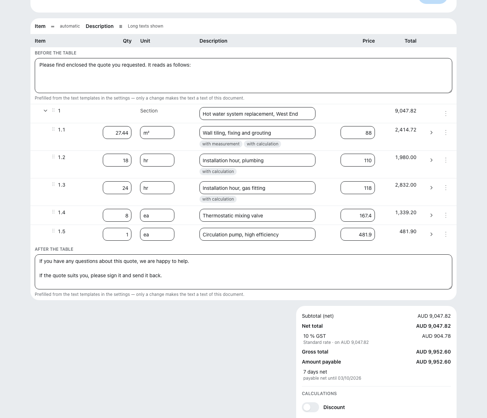
Task: Edit the Before the table text area
Action: tap(243, 76)
